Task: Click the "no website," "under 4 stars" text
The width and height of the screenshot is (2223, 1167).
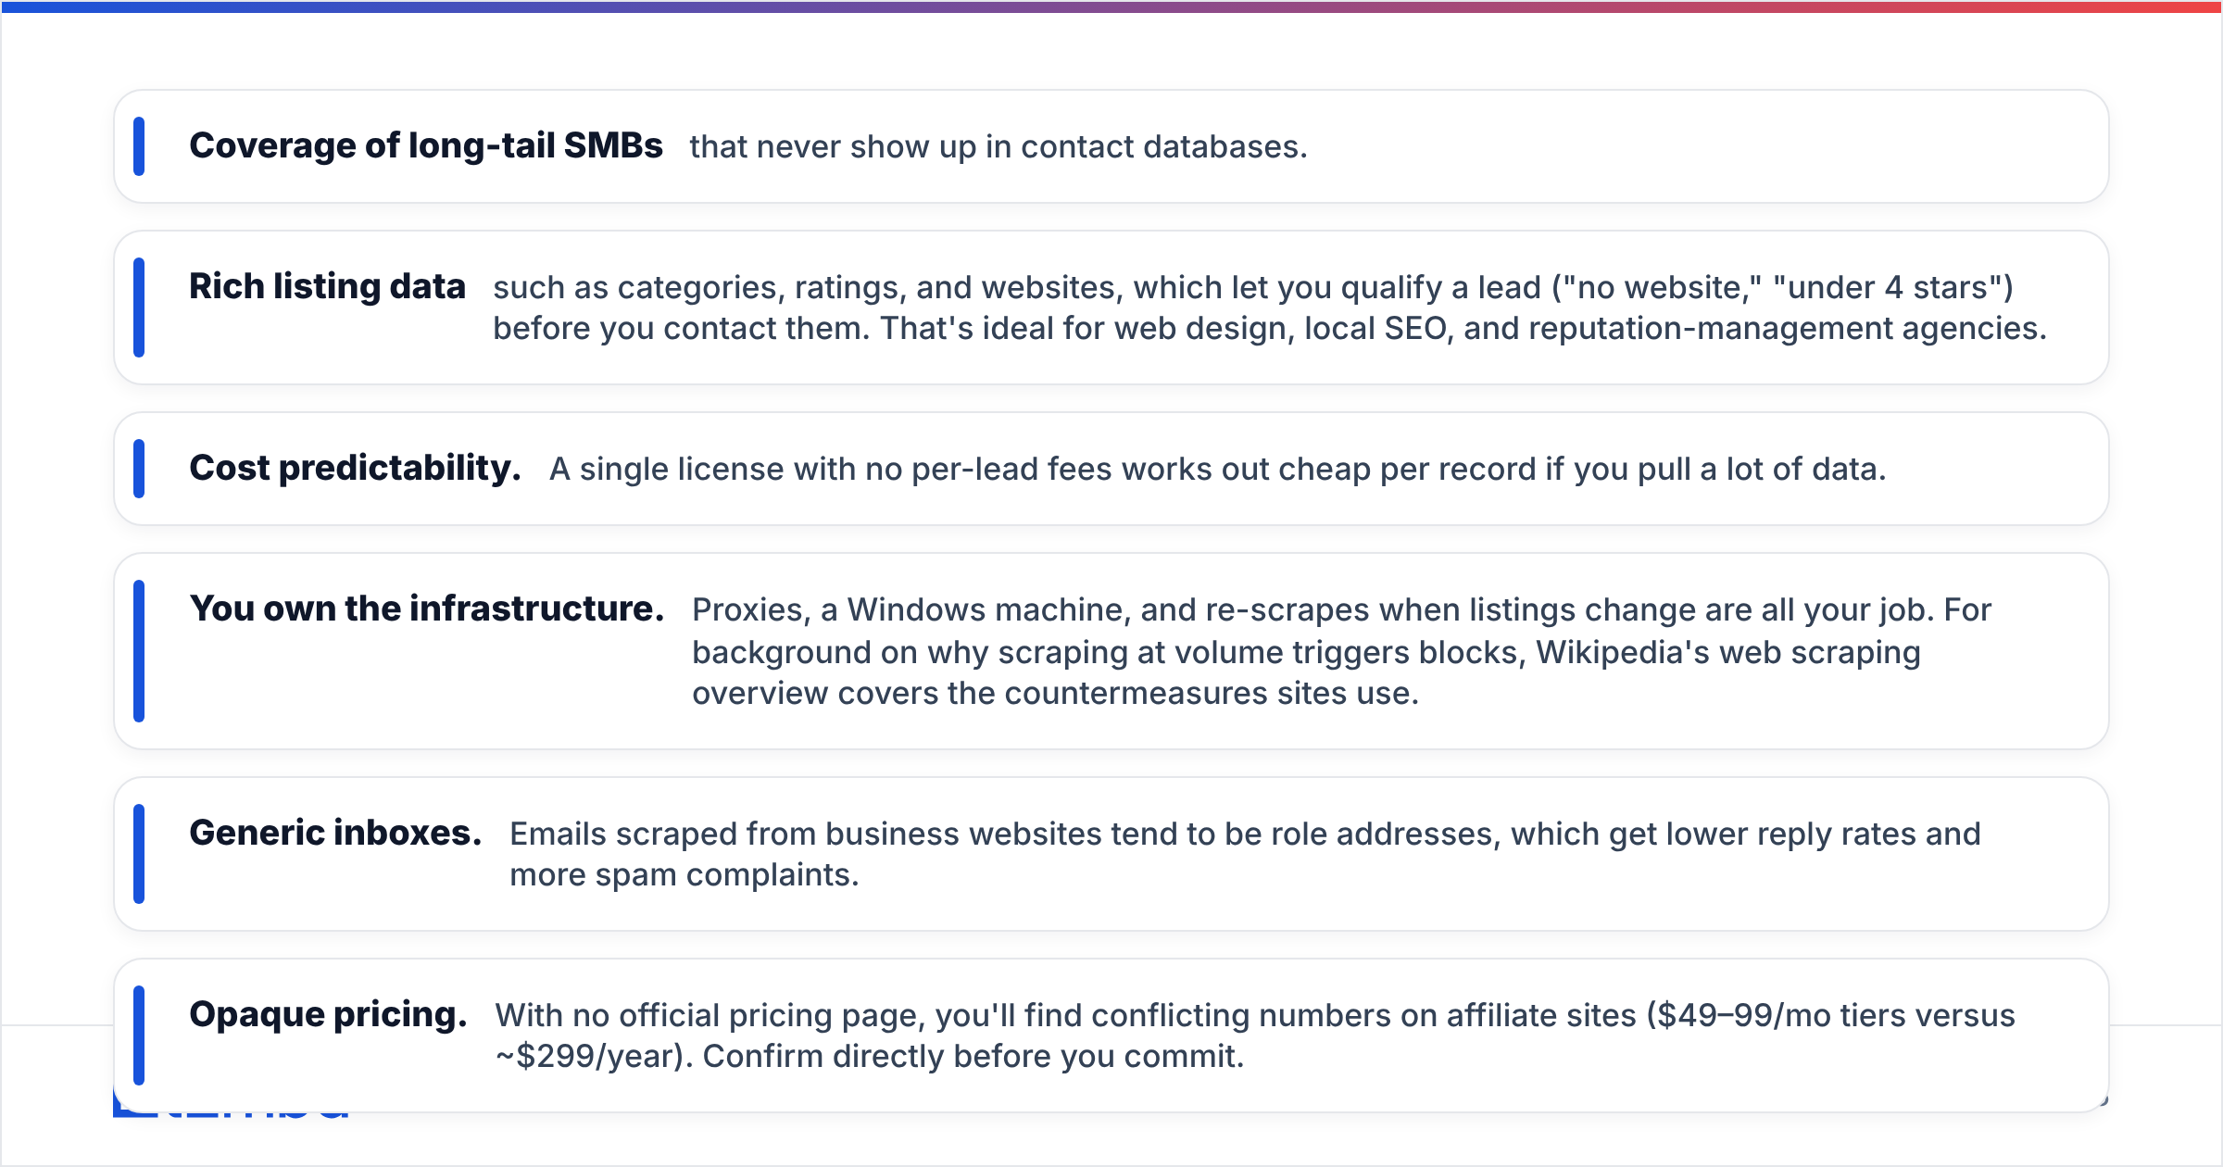Action: coord(1783,287)
